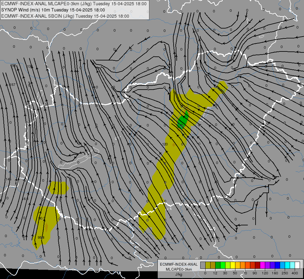The image size is (304, 279).
Task: Click the purple legend swatch
Action: [267, 265]
